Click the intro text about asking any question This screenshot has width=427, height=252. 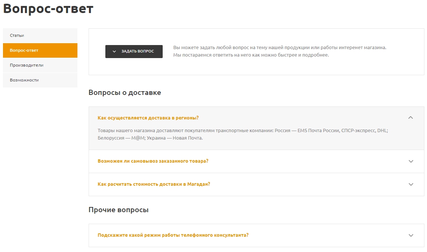[280, 51]
